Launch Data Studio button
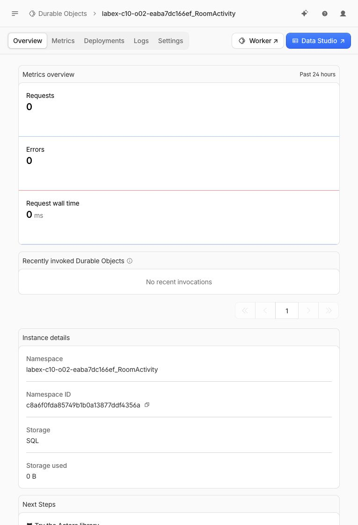The height and width of the screenshot is (525, 358). (318, 41)
